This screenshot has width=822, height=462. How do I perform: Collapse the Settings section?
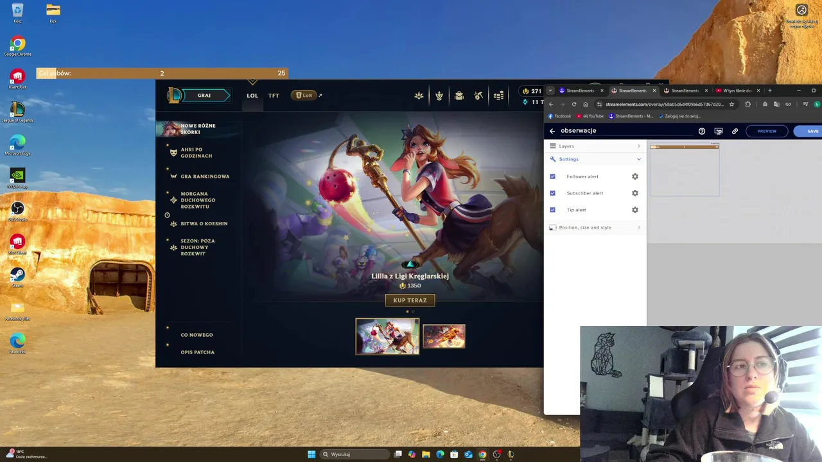coord(595,159)
